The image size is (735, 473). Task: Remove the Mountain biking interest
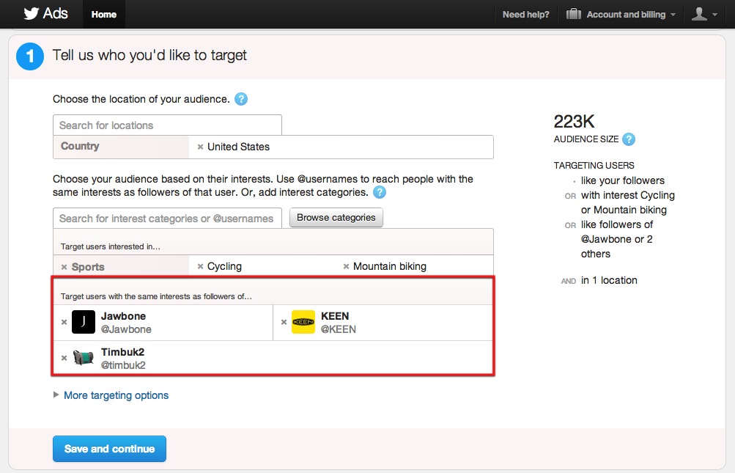click(346, 266)
